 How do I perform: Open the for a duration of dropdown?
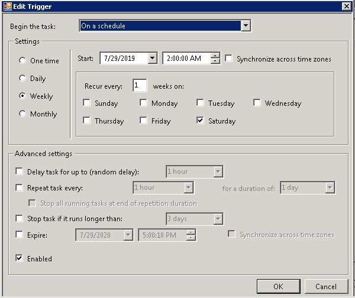click(330, 187)
